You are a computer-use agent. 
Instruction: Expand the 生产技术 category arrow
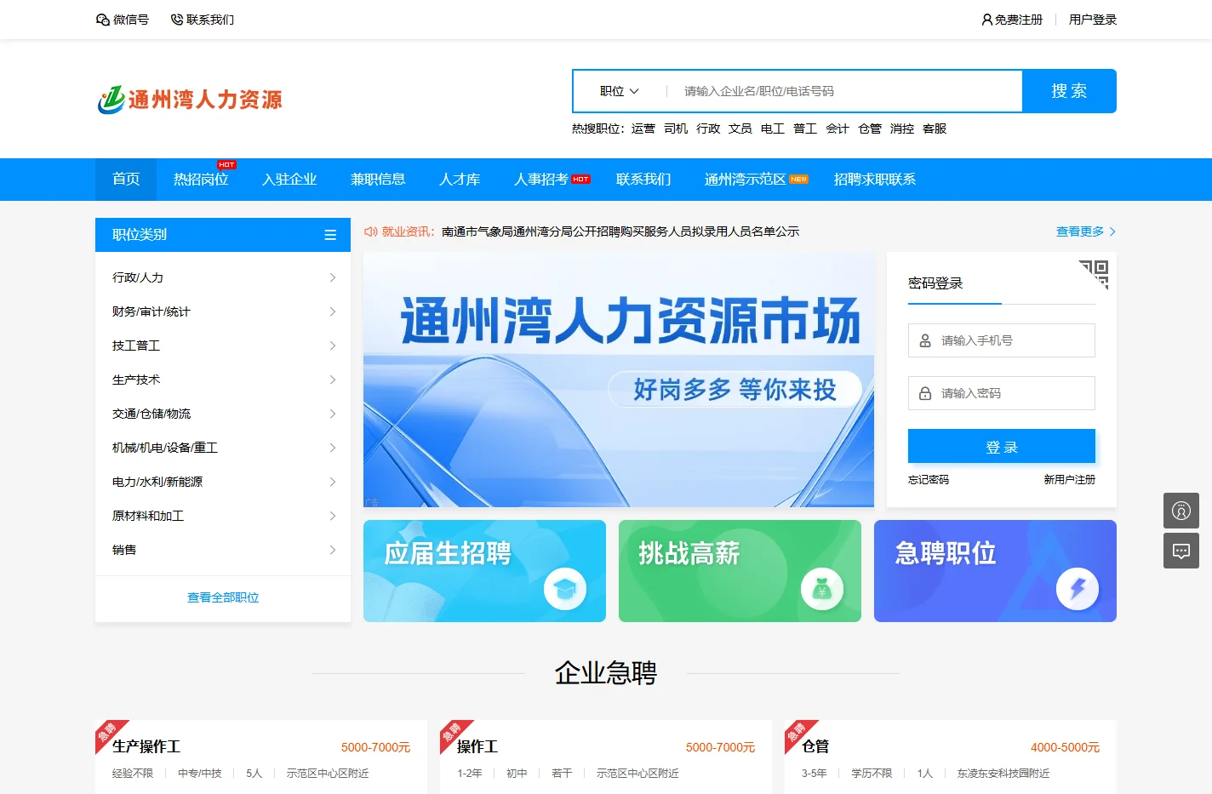coord(333,380)
